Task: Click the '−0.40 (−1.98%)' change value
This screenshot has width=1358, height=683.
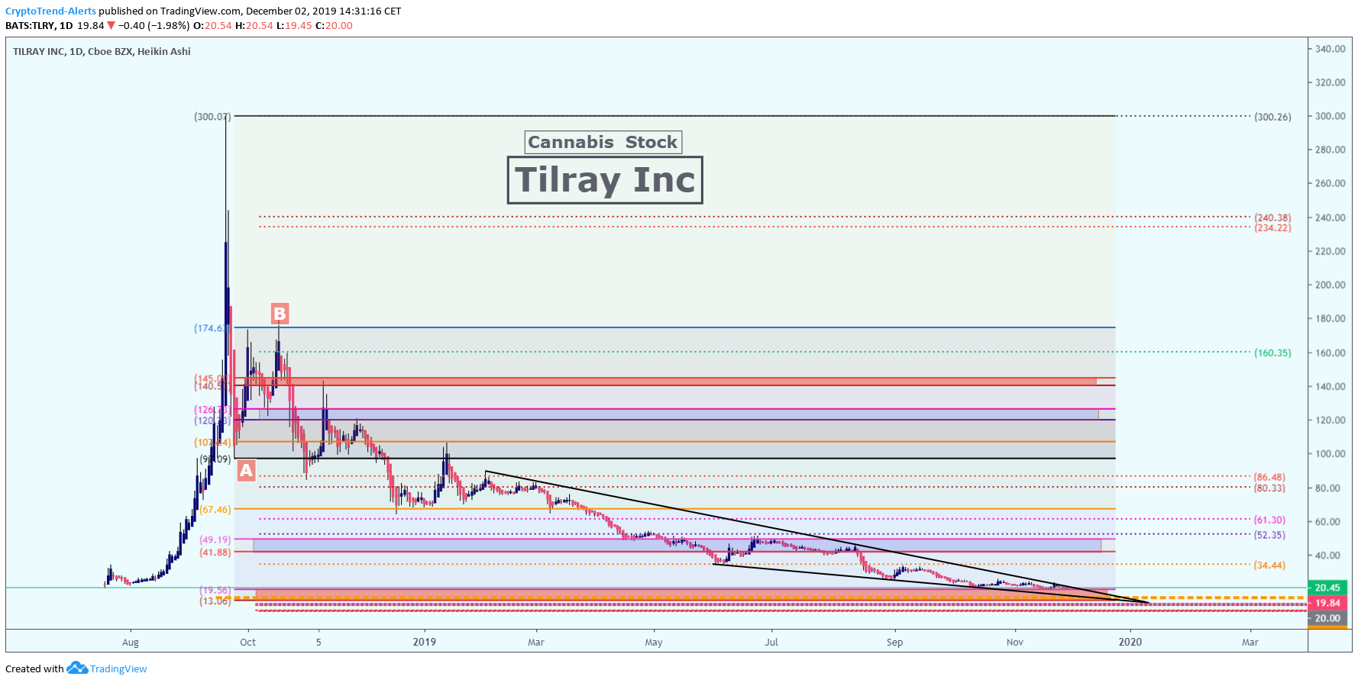Action: 154,25
